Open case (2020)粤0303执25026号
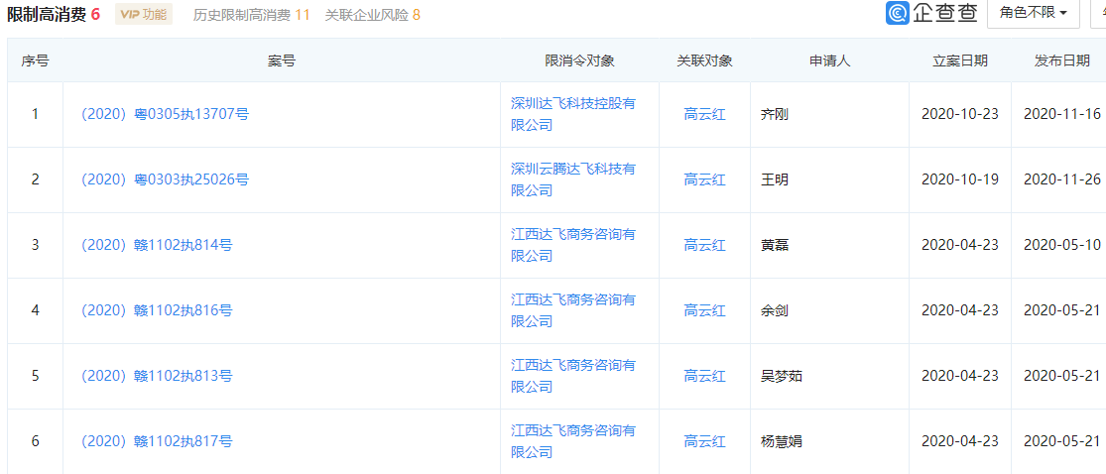The image size is (1106, 474). pyautogui.click(x=164, y=179)
